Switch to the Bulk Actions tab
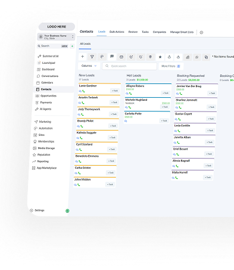234x270 pixels. [117, 32]
